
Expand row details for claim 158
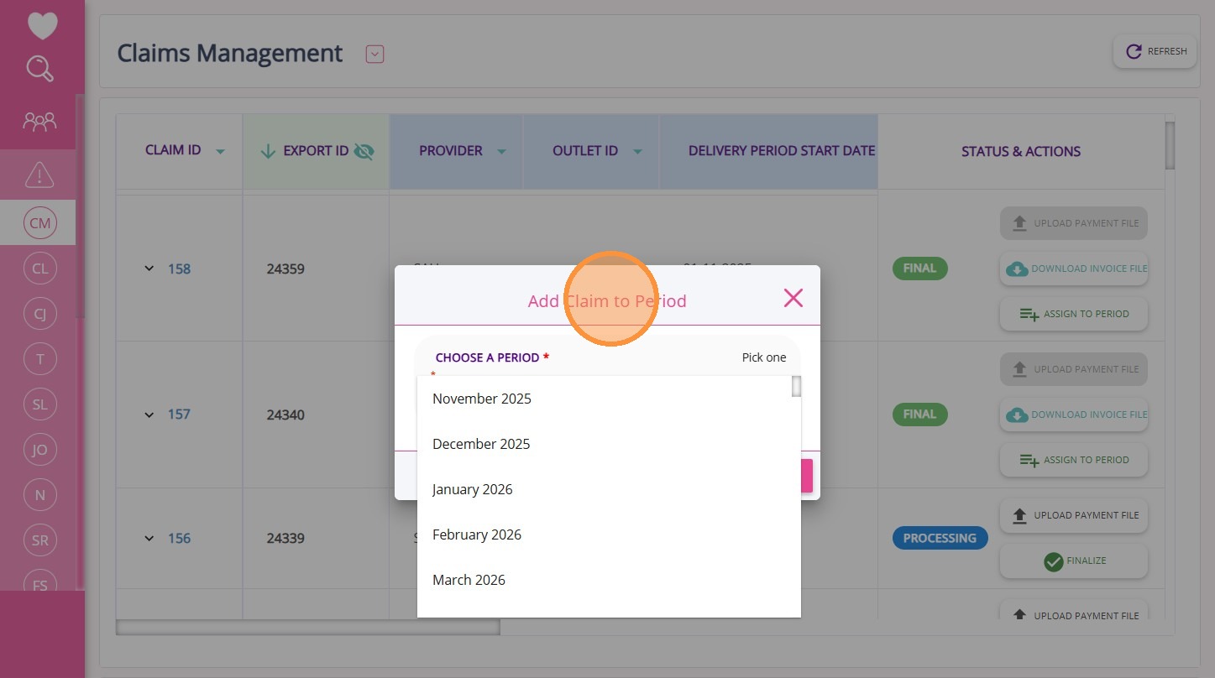(x=149, y=269)
